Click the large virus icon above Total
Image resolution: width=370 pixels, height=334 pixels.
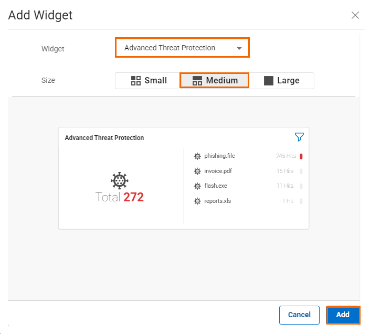[x=120, y=180]
